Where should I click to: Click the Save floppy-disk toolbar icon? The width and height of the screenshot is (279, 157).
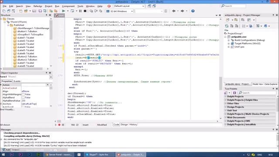coord(34,11)
